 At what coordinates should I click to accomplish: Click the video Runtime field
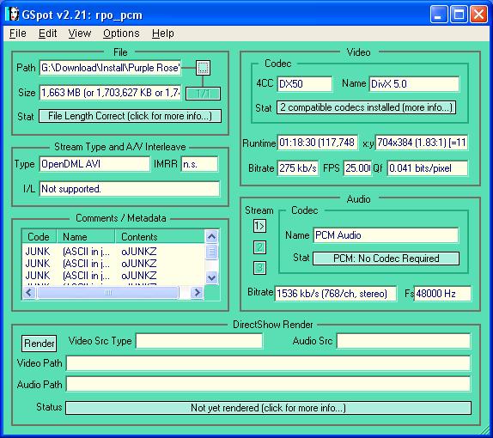pyautogui.click(x=317, y=143)
